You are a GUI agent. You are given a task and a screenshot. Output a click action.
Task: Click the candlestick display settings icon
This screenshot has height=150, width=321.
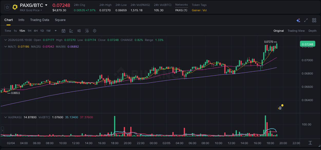[x=79, y=31]
